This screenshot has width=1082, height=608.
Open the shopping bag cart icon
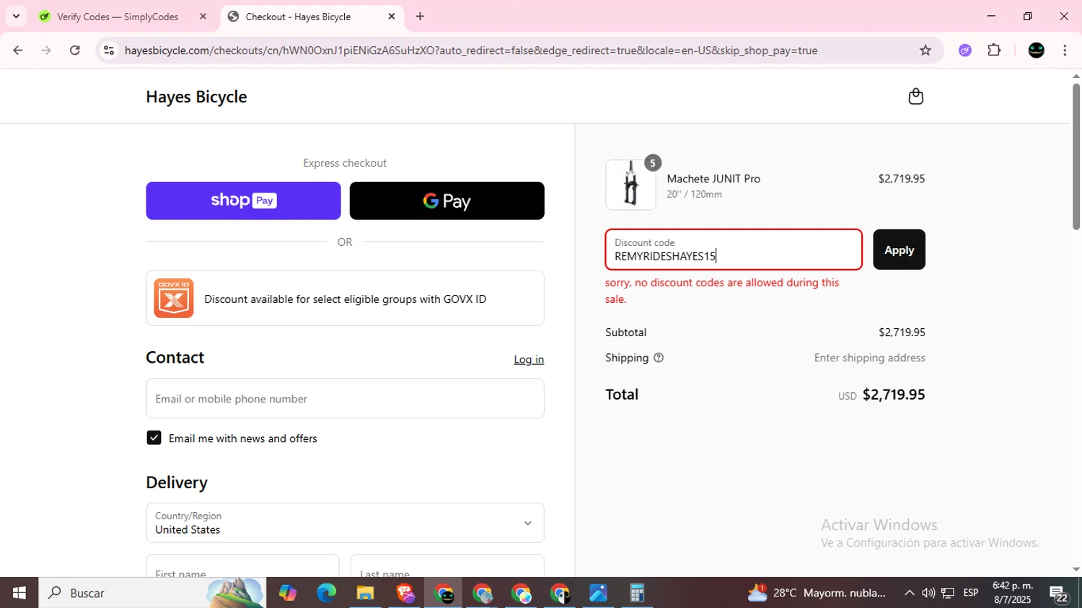(915, 97)
